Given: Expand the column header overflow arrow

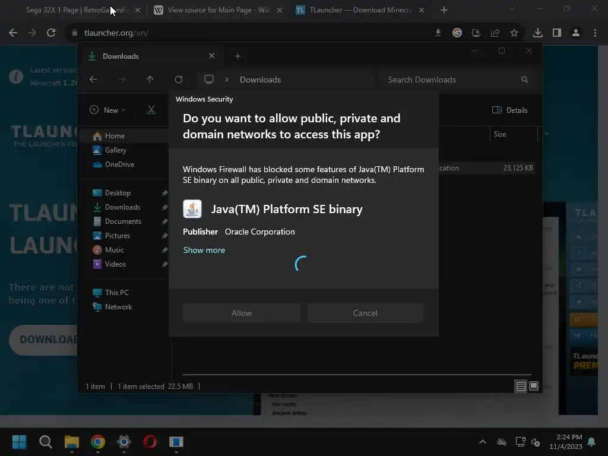Looking at the screenshot, I should (547, 134).
